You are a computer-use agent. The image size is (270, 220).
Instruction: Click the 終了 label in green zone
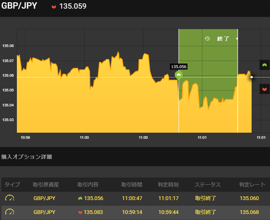pyautogui.click(x=223, y=39)
